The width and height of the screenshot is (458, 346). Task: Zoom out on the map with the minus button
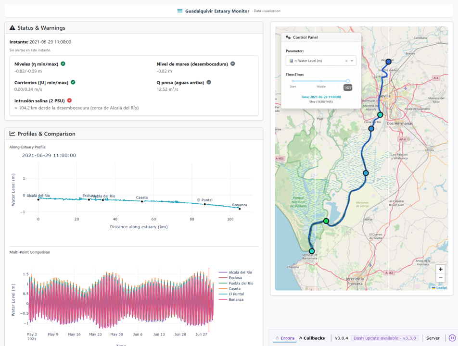point(441,278)
